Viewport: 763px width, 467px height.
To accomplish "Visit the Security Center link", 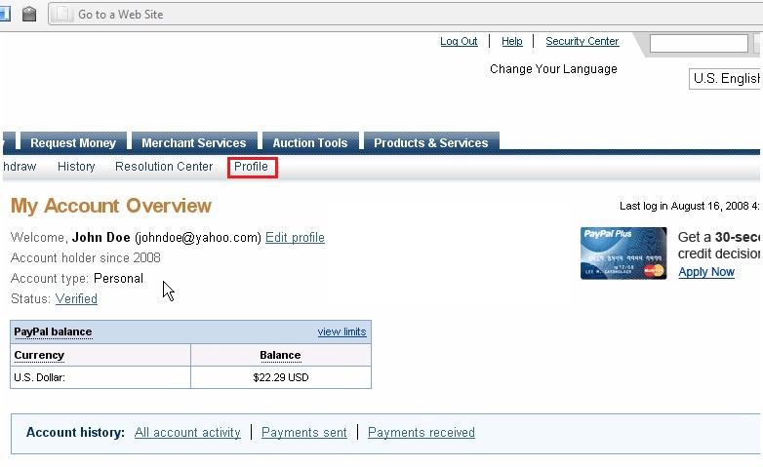I will click(582, 41).
